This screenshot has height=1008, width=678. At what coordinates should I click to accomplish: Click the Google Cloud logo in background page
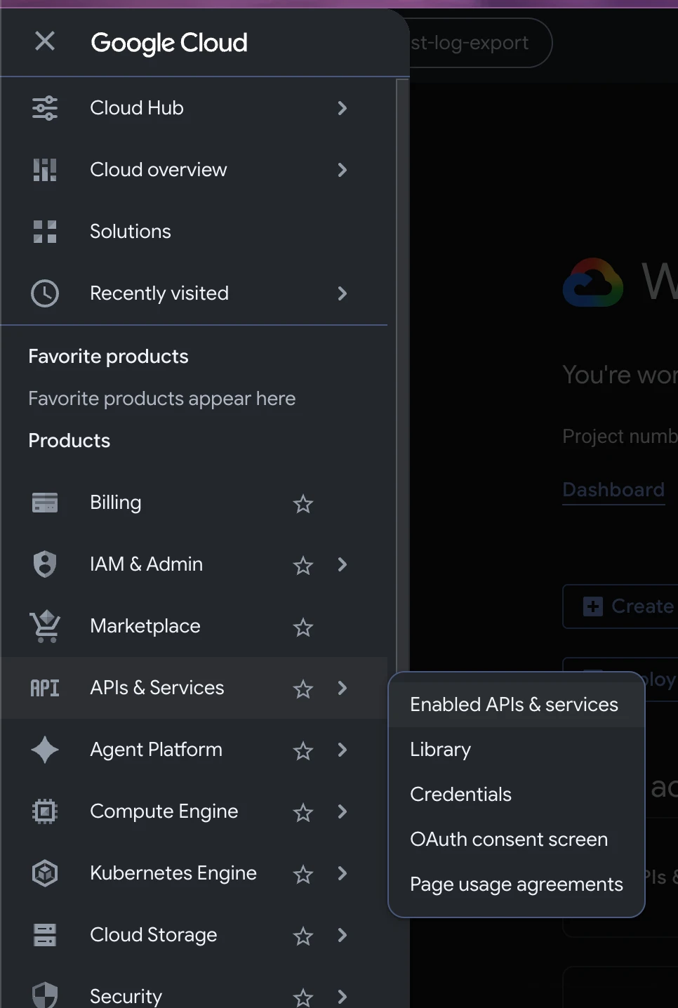point(593,282)
